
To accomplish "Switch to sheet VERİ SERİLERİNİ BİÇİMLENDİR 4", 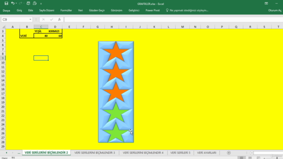I will click(x=143, y=152).
